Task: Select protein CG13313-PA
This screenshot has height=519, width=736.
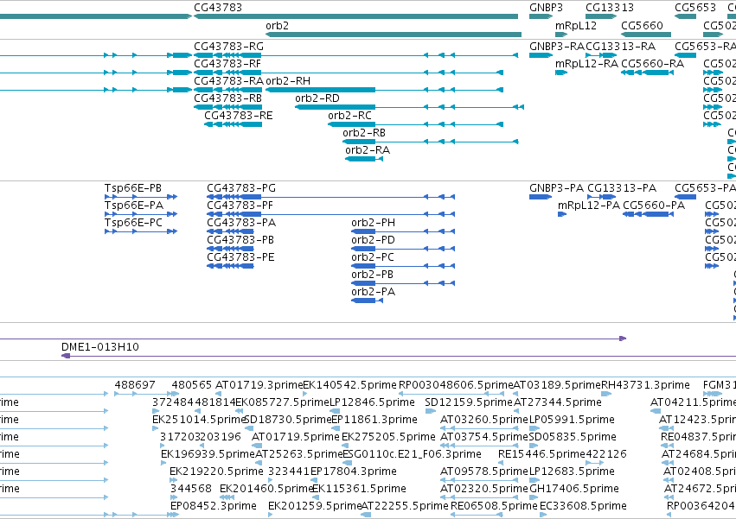Action: click(622, 188)
